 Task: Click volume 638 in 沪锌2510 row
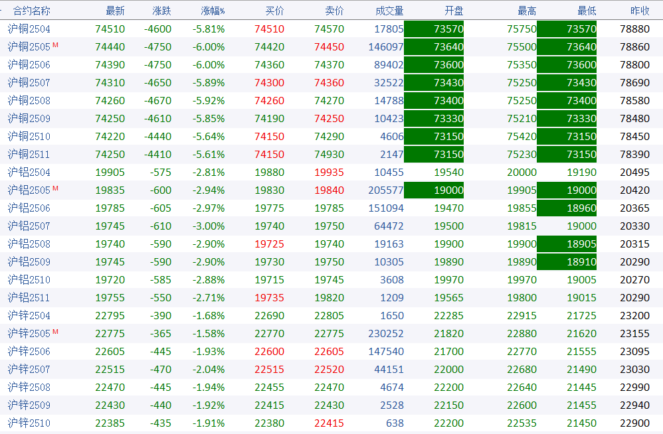pyautogui.click(x=395, y=423)
